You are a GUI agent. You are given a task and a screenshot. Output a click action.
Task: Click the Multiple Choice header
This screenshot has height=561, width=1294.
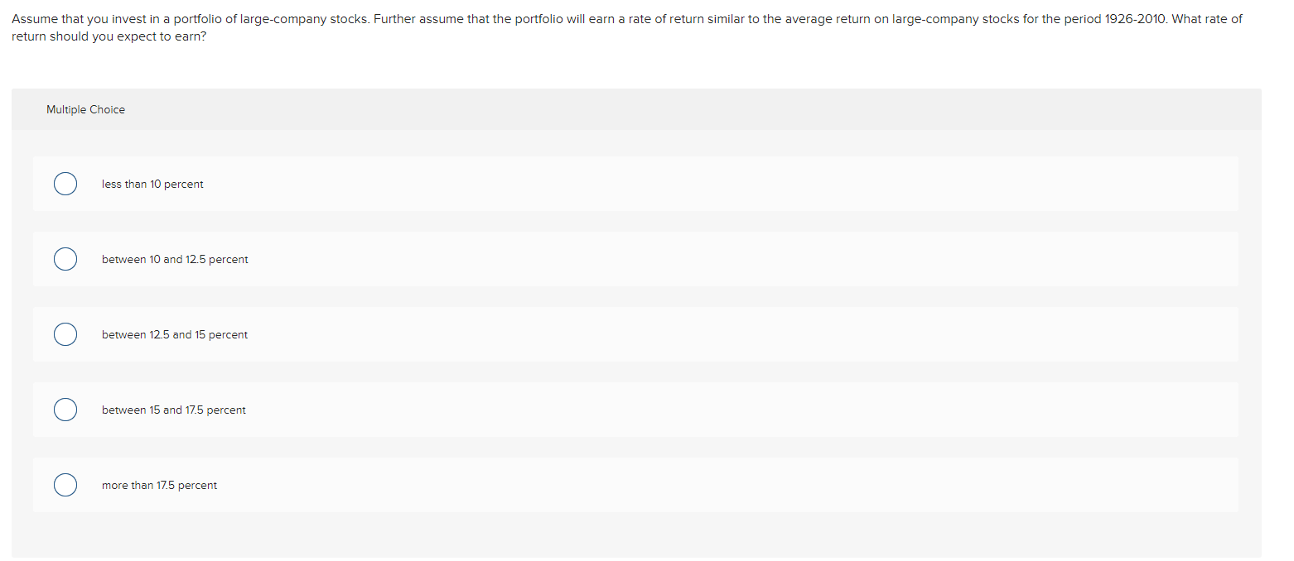[x=85, y=109]
